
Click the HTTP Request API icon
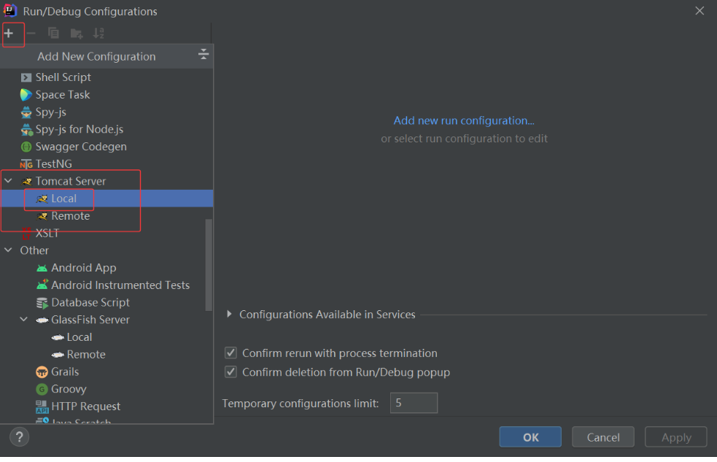click(x=42, y=407)
